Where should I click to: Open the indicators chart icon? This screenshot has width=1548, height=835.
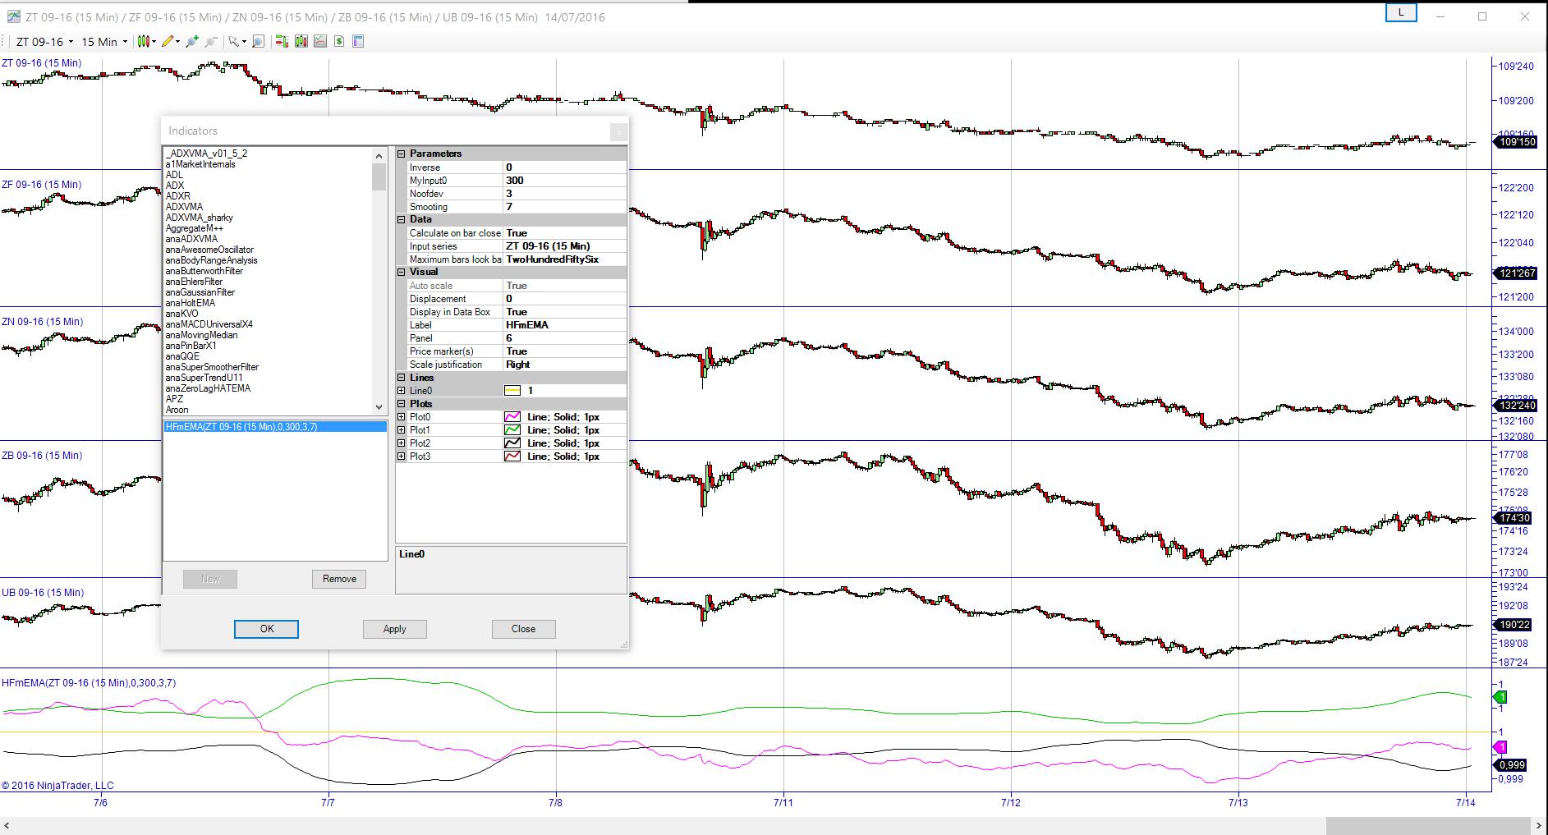[x=319, y=42]
